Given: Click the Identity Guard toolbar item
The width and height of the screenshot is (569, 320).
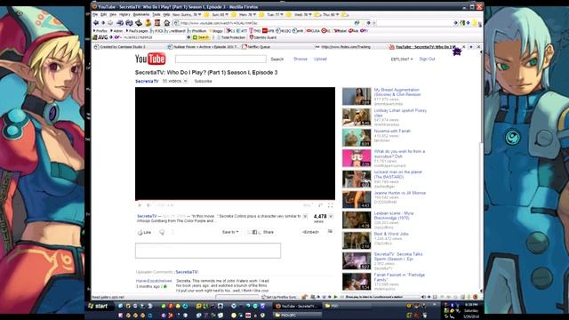Looking at the screenshot, I should pos(263,37).
